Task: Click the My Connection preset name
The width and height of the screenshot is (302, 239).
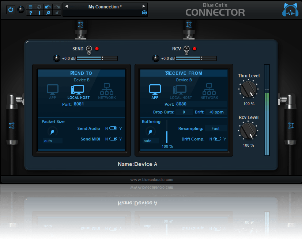Action: point(105,6)
